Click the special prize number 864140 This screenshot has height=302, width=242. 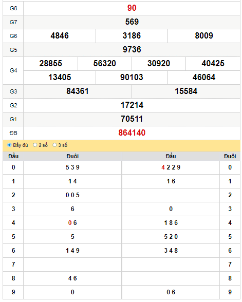(x=132, y=133)
